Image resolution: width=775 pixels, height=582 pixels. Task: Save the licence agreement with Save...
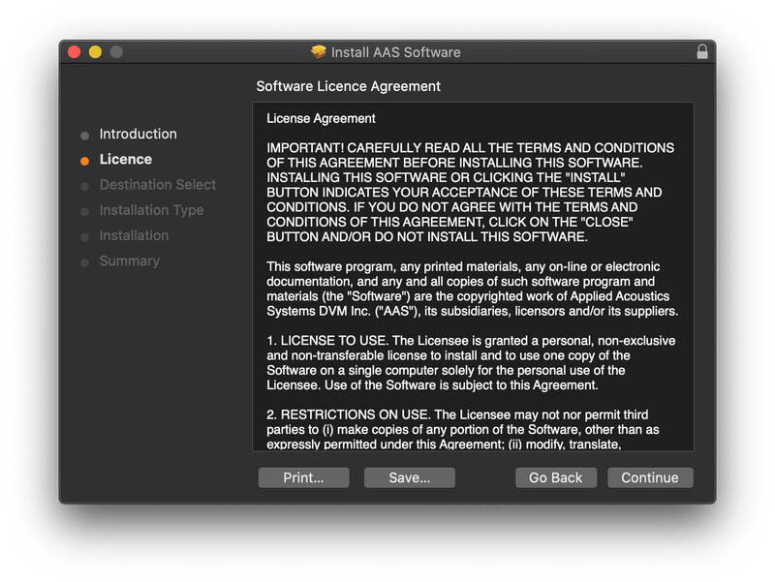[409, 477]
